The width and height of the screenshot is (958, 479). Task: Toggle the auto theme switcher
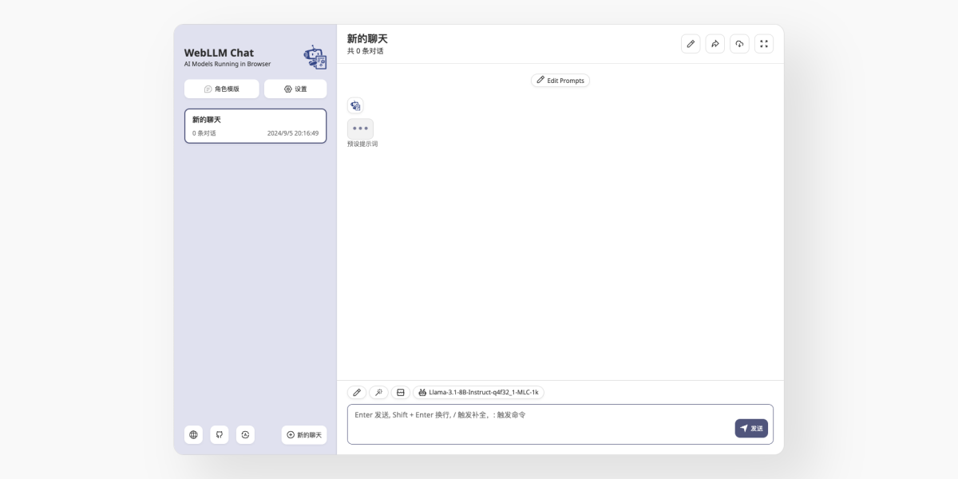[x=246, y=434]
